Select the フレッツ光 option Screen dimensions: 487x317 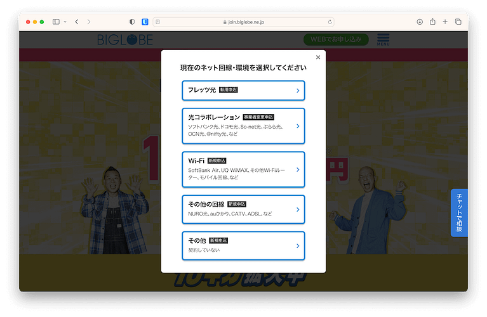tap(243, 91)
